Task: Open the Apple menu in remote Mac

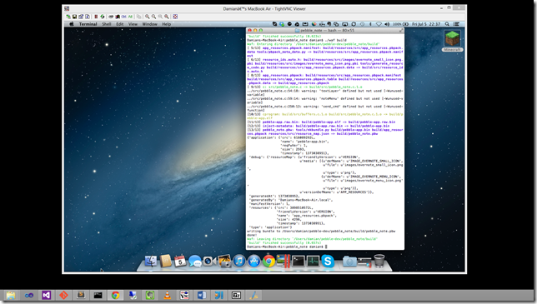Action: tap(71, 24)
